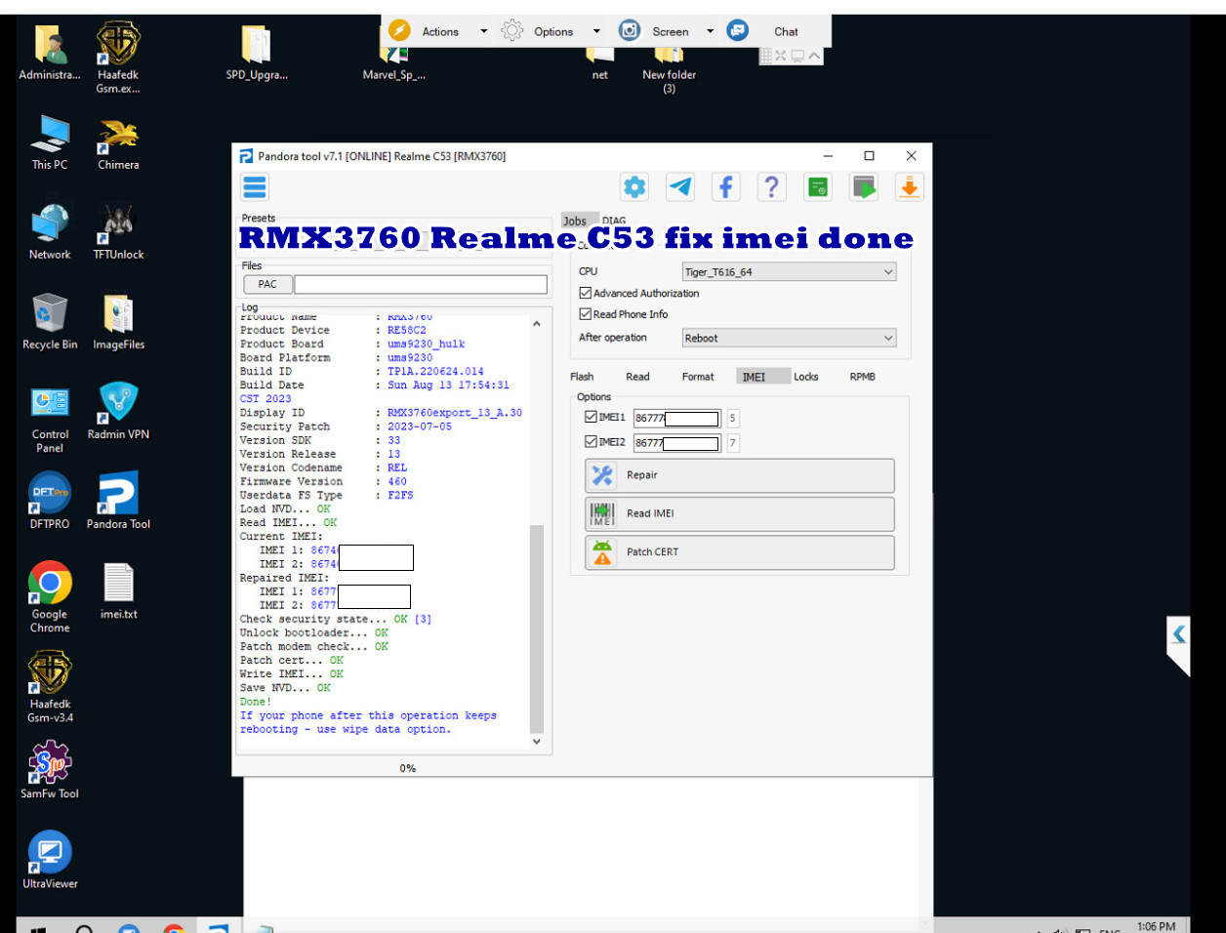This screenshot has width=1226, height=933.
Task: Open Administrator folder on desktop
Action: point(50,53)
